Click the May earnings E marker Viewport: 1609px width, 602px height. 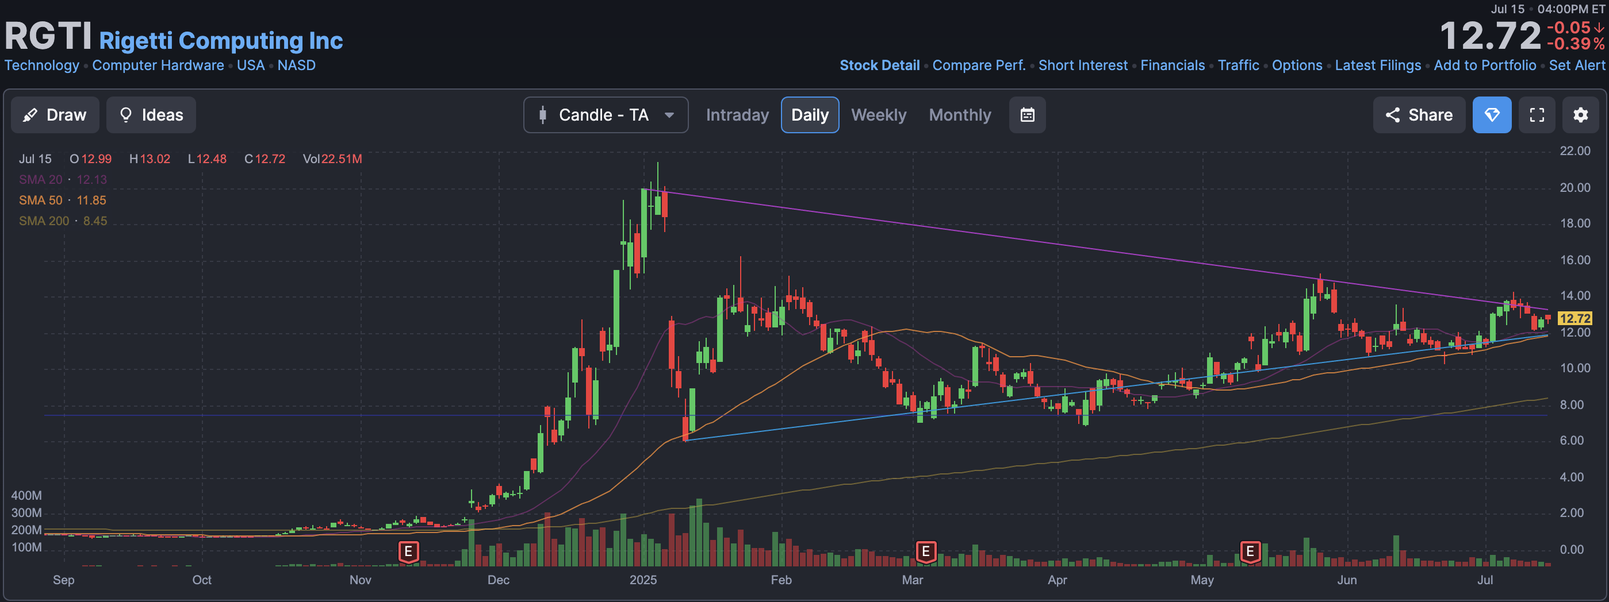point(1250,551)
